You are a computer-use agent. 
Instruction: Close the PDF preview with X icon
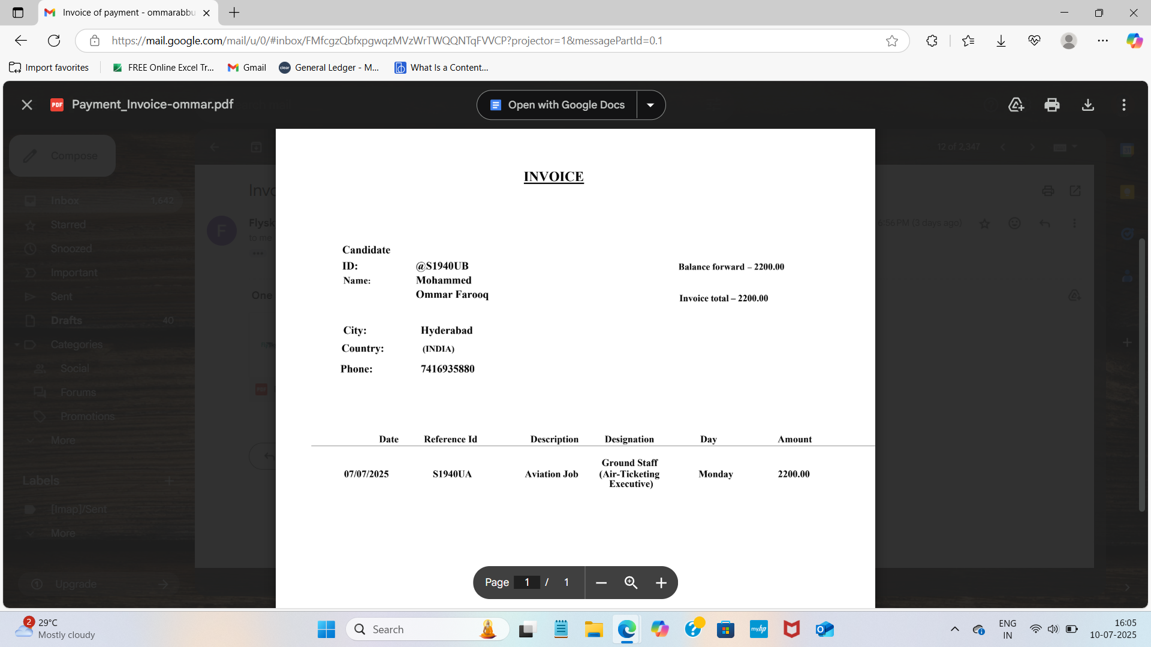(27, 105)
